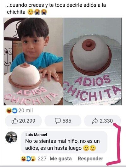Open the Luis Manuel name link
The width and height of the screenshot is (126, 167).
point(36,135)
